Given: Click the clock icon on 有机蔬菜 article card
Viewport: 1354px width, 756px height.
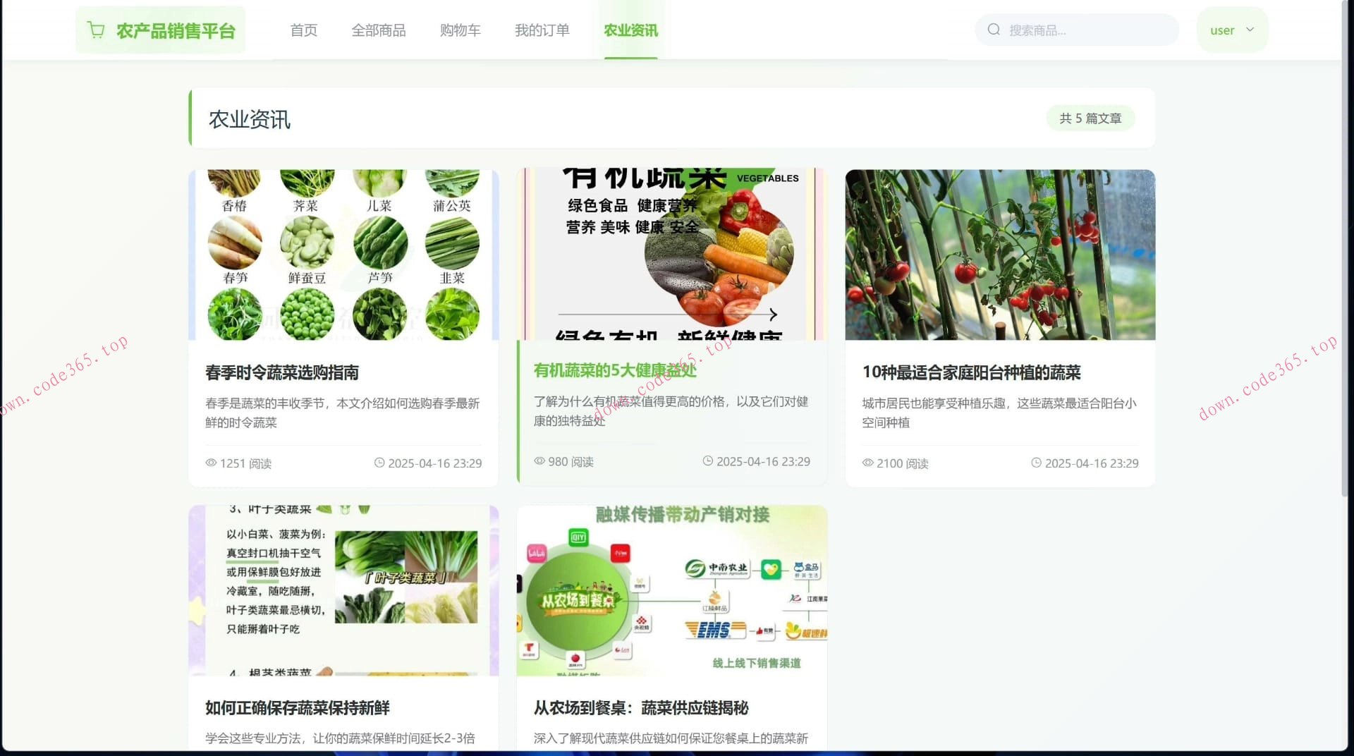Looking at the screenshot, I should tap(707, 461).
